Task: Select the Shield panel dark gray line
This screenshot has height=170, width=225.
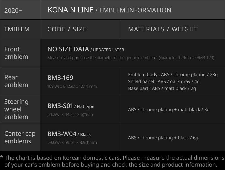Action: pos(164,81)
